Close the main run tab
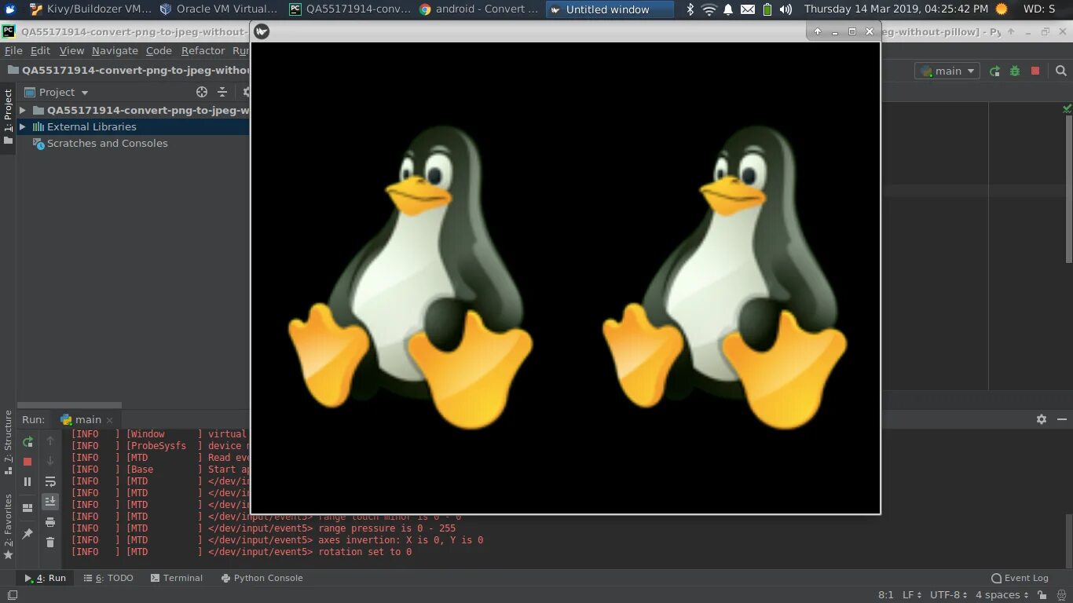The image size is (1073, 603). pos(109,420)
